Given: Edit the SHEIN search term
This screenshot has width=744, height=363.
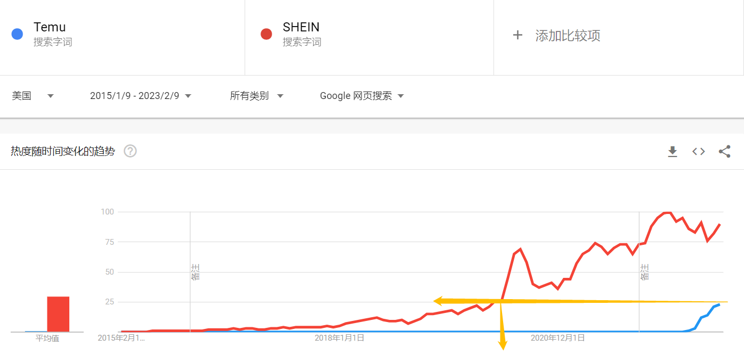Looking at the screenshot, I should tap(301, 27).
